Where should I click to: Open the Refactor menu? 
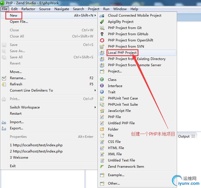point(28,9)
